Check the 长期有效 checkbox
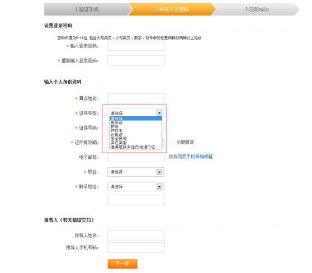Viewport: 312px width, 273px height. click(x=173, y=142)
